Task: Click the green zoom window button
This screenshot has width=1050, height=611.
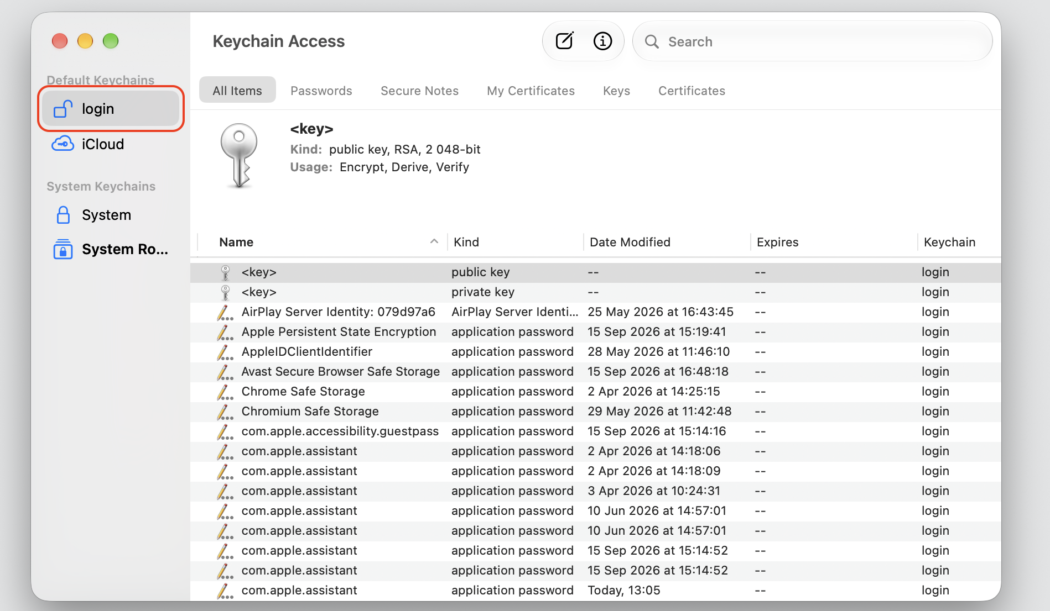Action: (x=111, y=41)
